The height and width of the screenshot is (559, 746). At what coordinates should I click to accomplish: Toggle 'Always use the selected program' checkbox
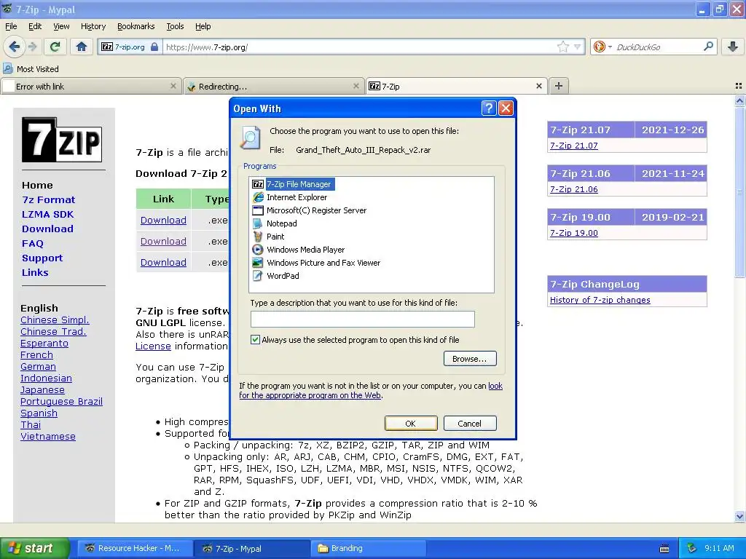click(256, 339)
